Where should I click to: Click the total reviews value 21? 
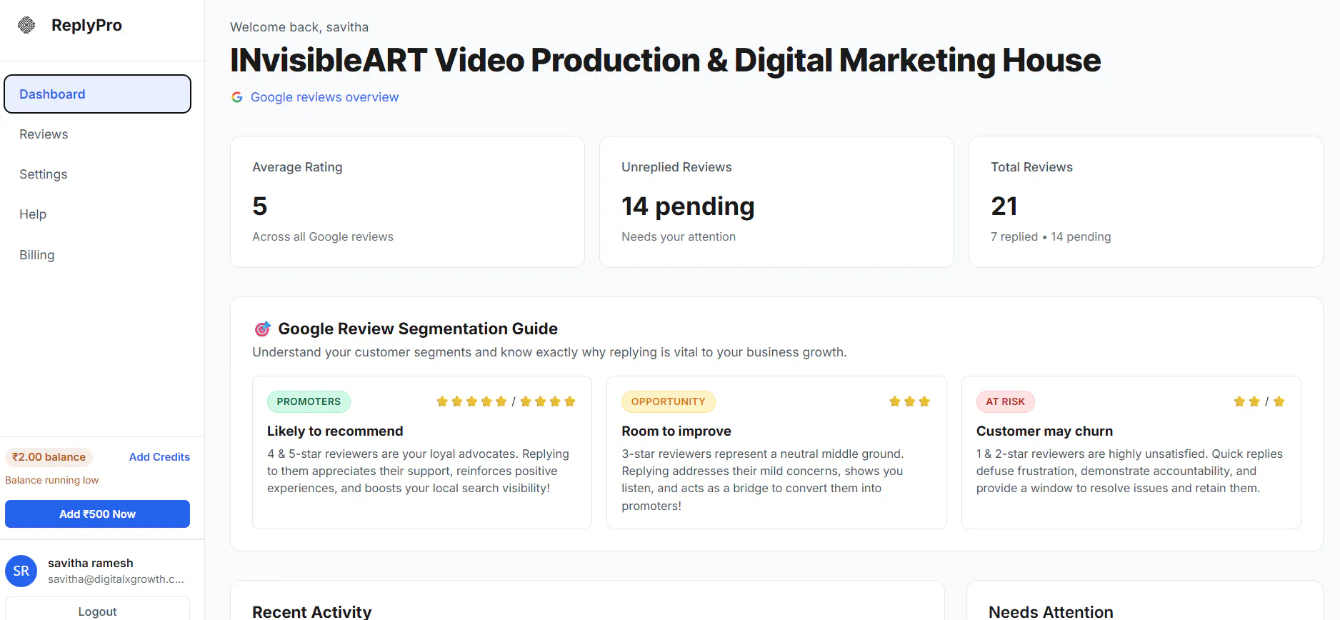[1004, 206]
